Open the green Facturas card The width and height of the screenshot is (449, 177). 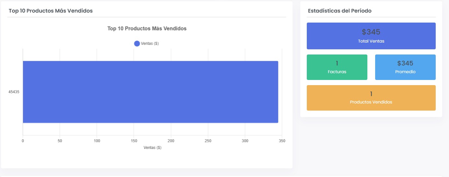coord(337,67)
